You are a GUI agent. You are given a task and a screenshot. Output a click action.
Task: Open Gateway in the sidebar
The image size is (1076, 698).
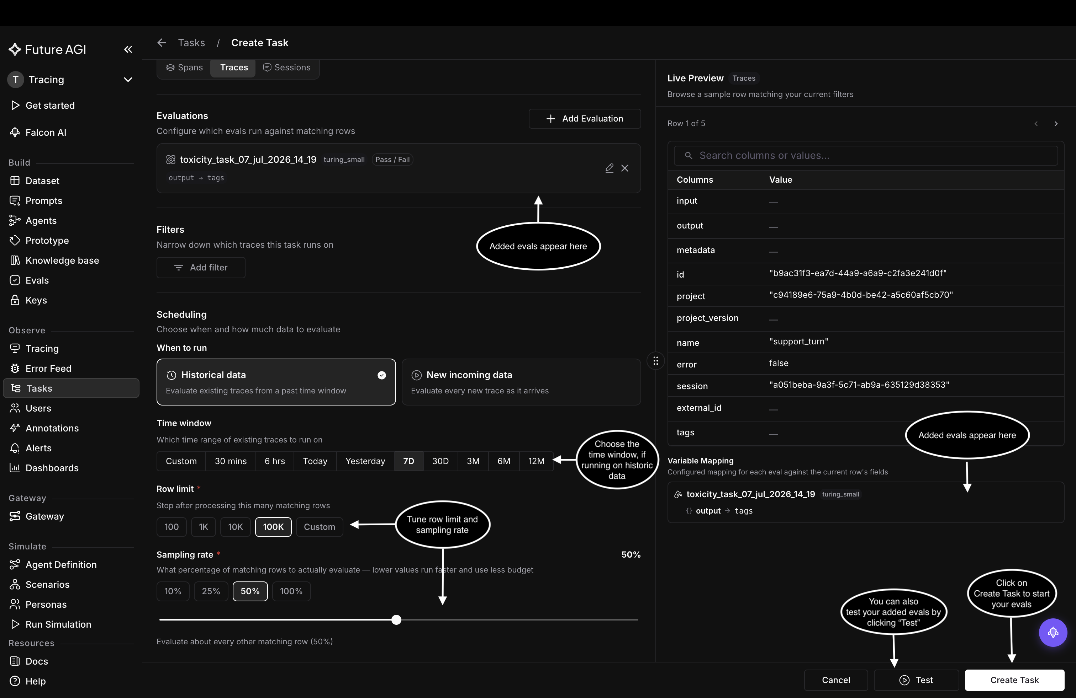[x=71, y=516]
